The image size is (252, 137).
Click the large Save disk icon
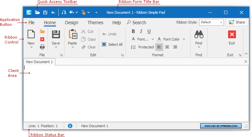pos(56,34)
